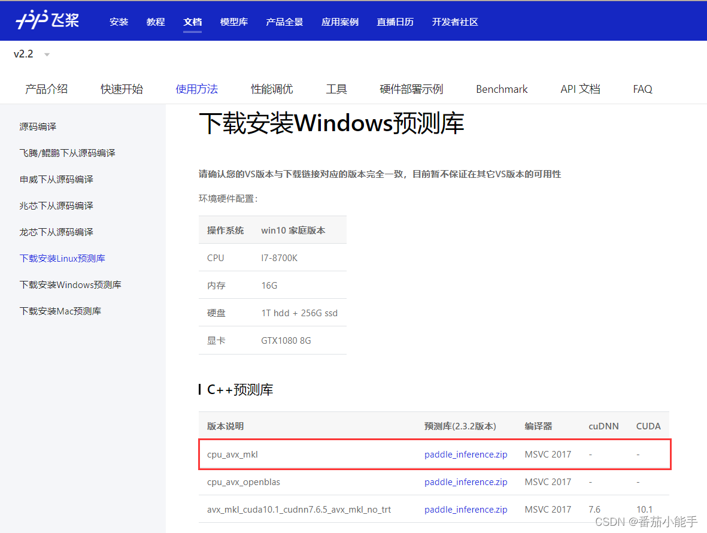Download paddle_inference.zip for cpu_avx_mkl
Screen dimensions: 707x533
coord(466,455)
